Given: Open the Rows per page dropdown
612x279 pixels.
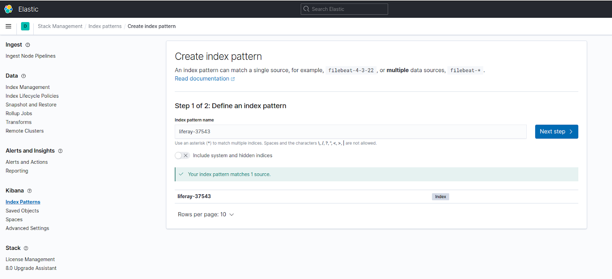Looking at the screenshot, I should coord(206,214).
